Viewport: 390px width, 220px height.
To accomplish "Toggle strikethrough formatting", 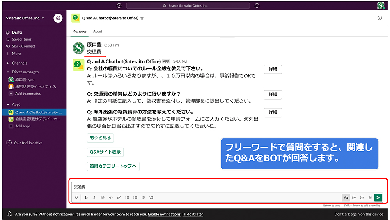I will (103, 197).
